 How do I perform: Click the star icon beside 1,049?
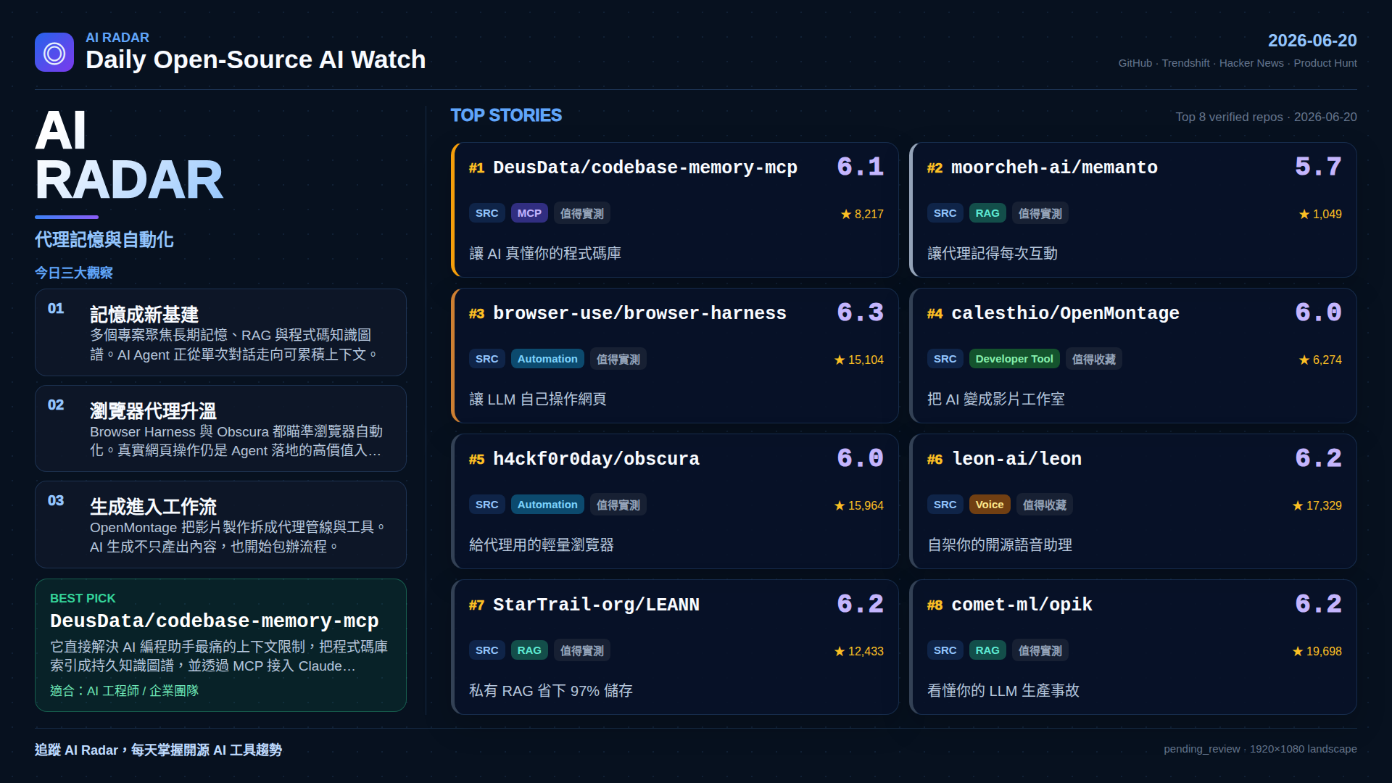tap(1304, 214)
